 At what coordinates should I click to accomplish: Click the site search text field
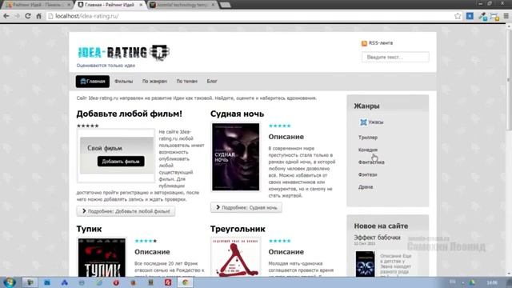coord(395,57)
